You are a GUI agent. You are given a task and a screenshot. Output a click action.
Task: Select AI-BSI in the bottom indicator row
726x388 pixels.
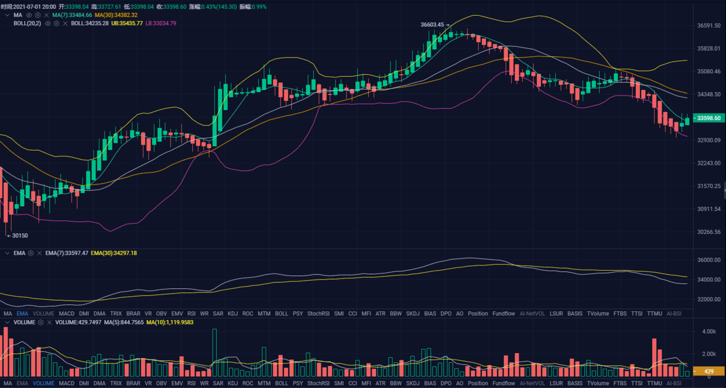[674, 383]
